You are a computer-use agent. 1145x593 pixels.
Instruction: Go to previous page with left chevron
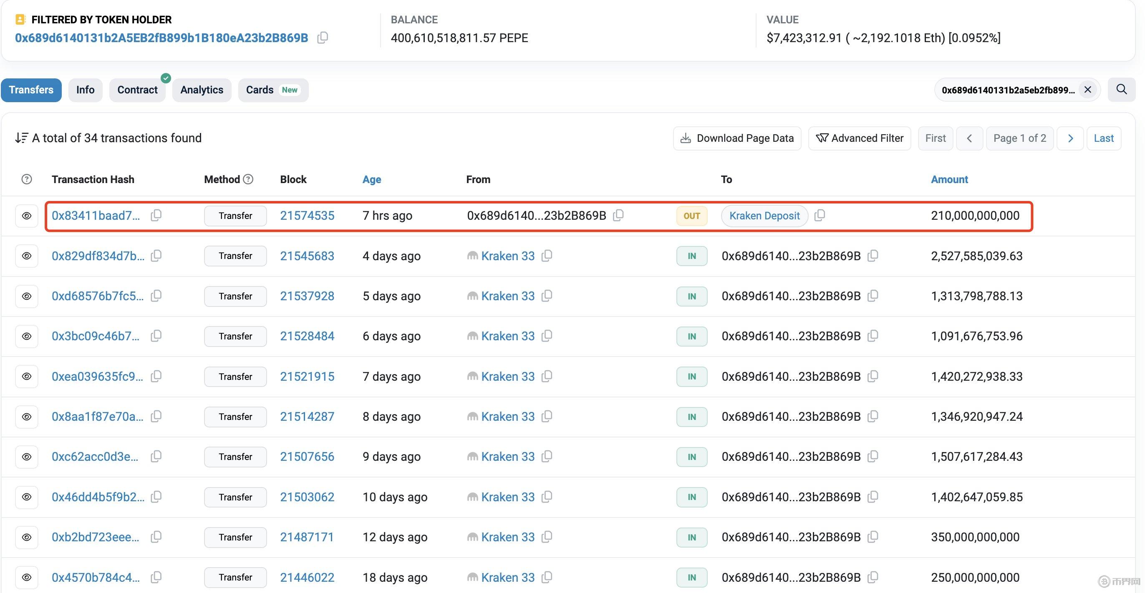tap(969, 138)
